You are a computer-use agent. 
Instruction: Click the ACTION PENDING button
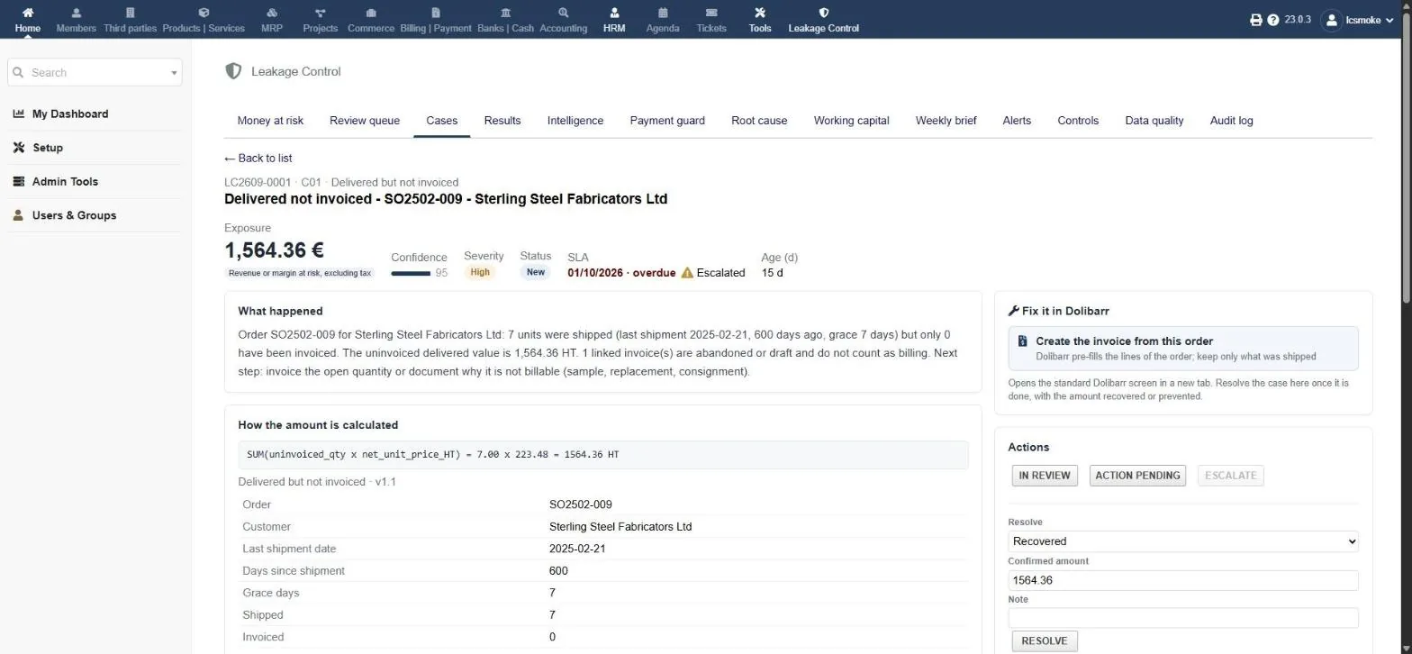click(x=1137, y=476)
